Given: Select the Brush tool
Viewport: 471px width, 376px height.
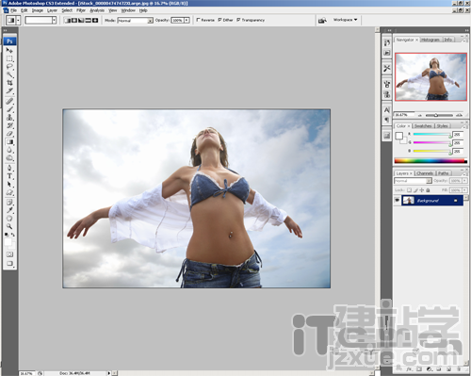Looking at the screenshot, I should point(9,109).
